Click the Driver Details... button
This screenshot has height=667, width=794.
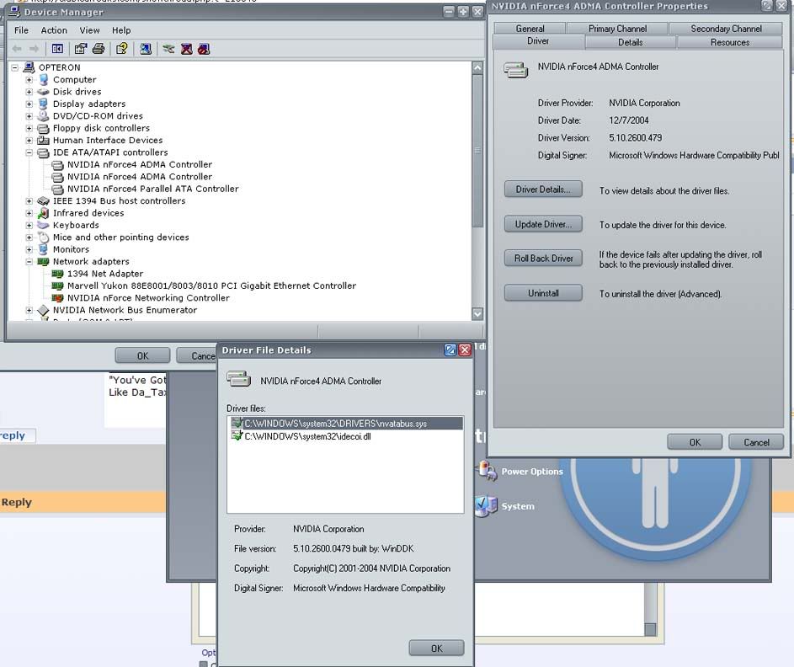tap(543, 189)
